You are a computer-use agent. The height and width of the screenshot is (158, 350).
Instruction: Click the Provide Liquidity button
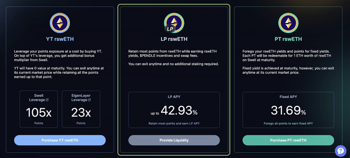[x=174, y=140]
